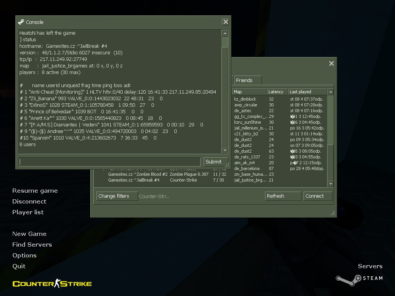Close the Console window
Image resolution: width=395 pixels, height=296 pixels.
(225, 22)
